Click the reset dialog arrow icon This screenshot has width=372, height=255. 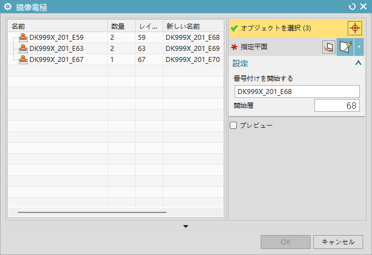(352, 7)
